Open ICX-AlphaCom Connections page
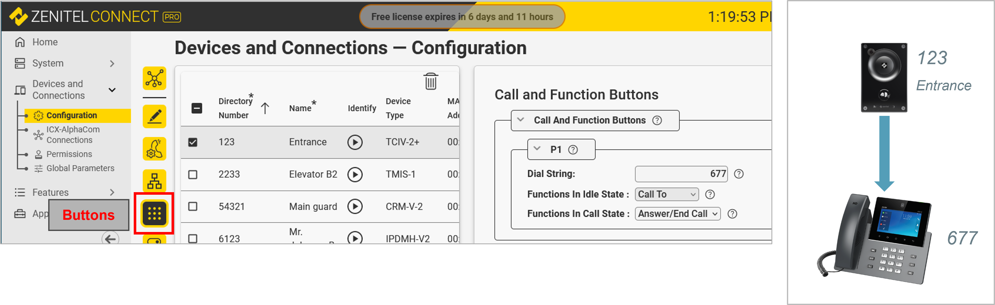The width and height of the screenshot is (995, 305). [x=73, y=135]
